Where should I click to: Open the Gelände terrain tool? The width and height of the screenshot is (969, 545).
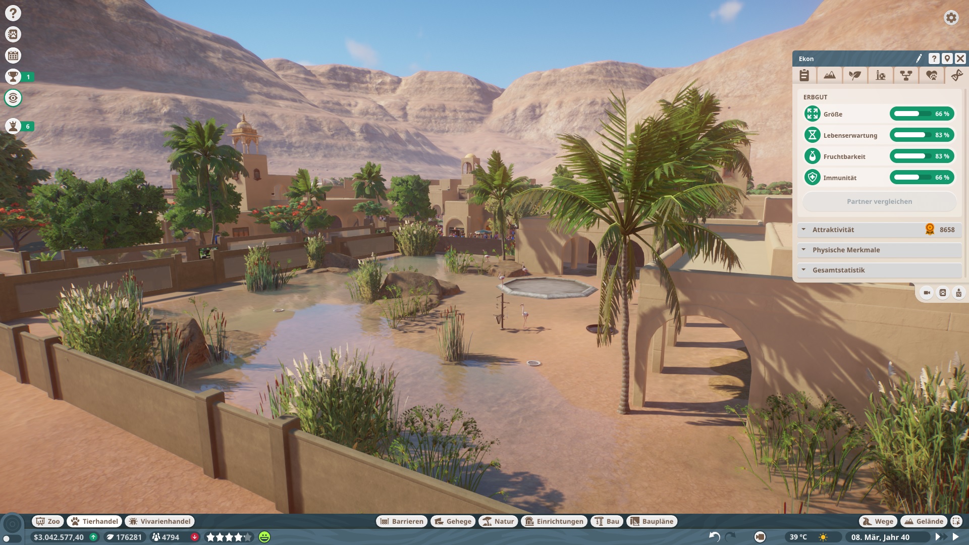click(x=924, y=521)
